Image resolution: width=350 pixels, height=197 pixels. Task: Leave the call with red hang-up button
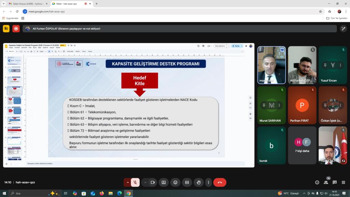click(x=220, y=182)
